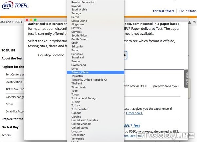Open Cancel/Change sidebar item

click(x=15, y=97)
